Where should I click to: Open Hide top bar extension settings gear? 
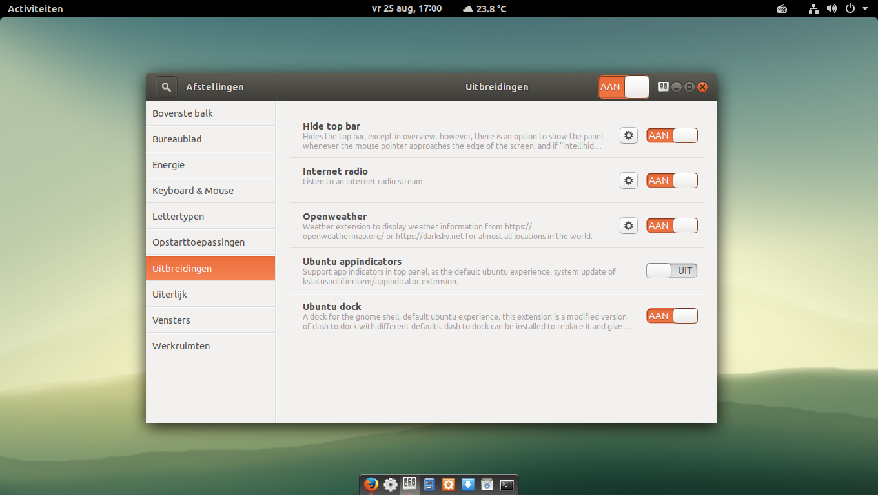629,135
